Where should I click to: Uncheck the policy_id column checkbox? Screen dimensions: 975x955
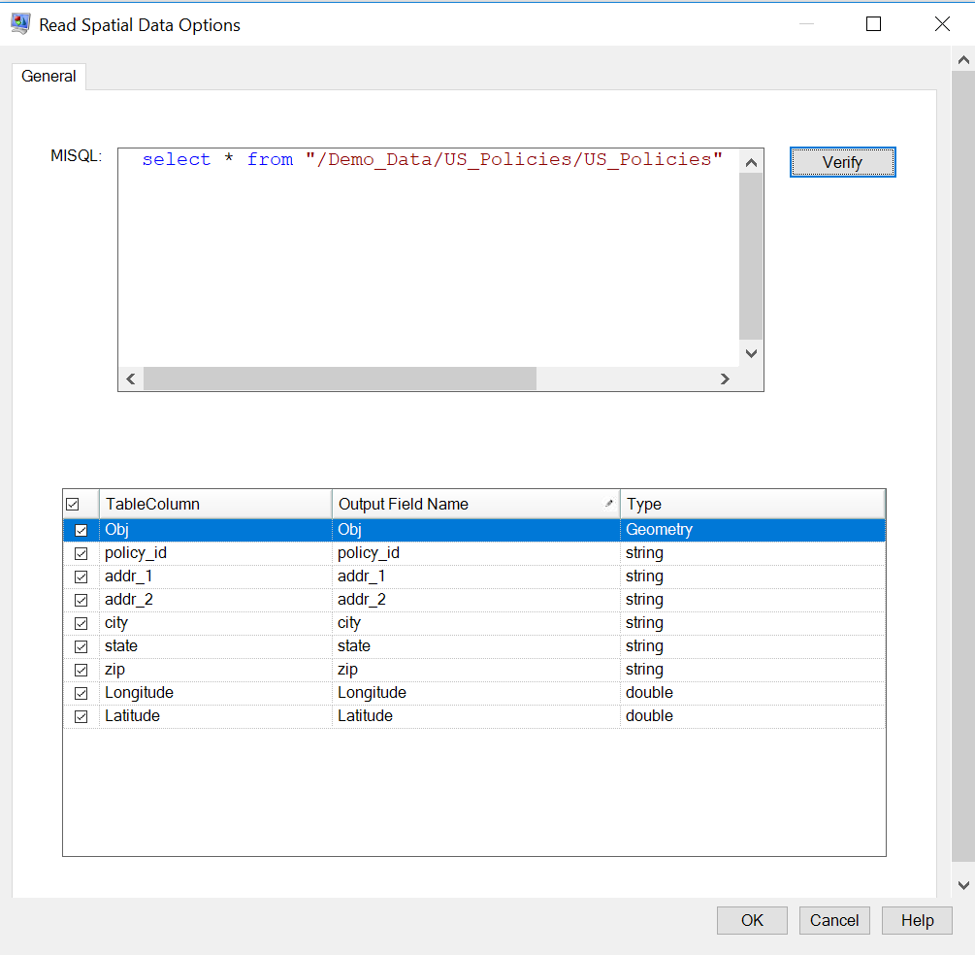[x=81, y=553]
